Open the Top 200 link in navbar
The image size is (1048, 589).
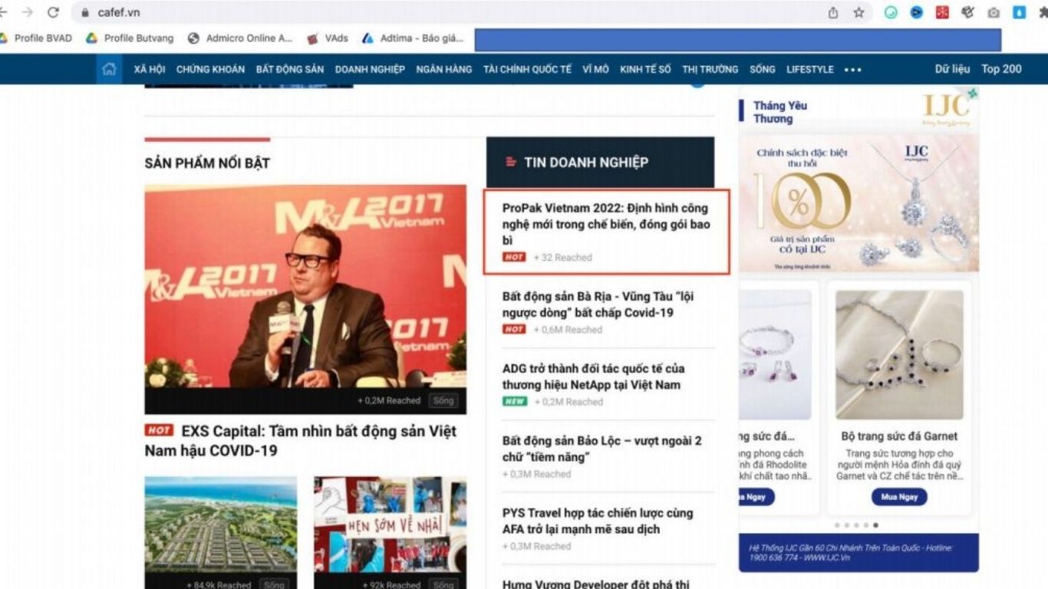[1001, 69]
